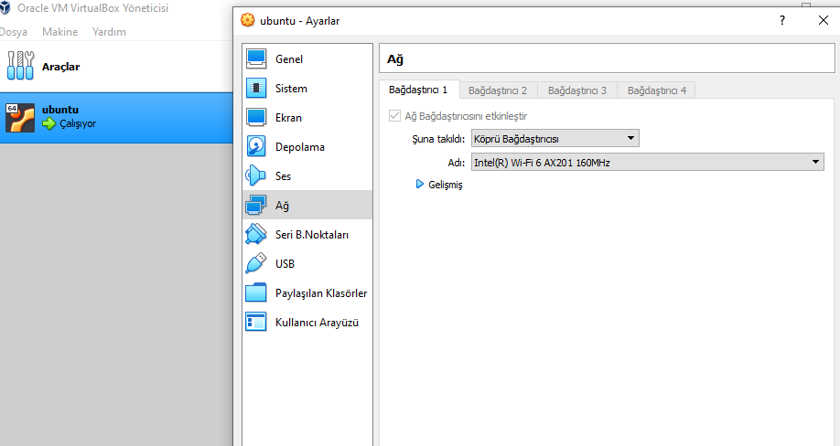
Task: Click the Ekran label in settings list
Action: (x=288, y=118)
